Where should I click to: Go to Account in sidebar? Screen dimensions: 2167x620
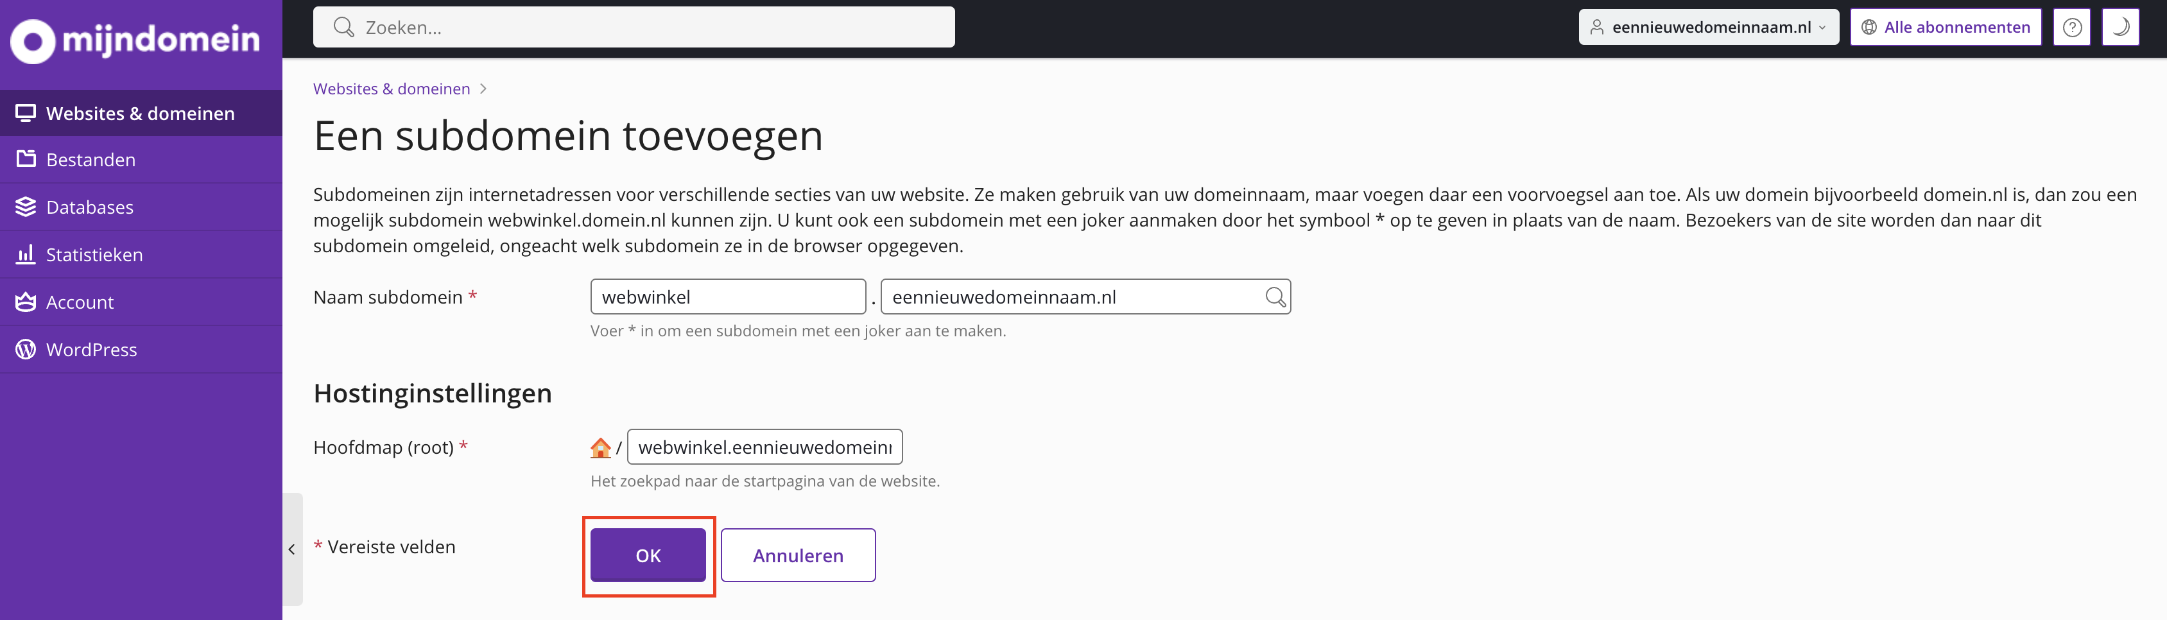coord(79,302)
